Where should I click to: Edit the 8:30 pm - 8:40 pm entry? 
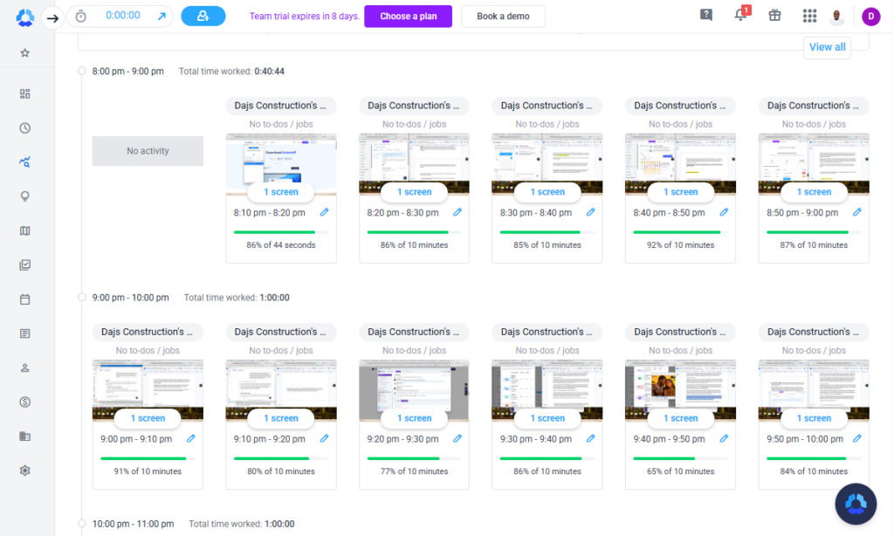591,212
